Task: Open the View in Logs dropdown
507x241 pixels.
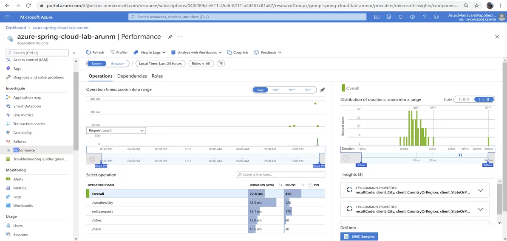Action: tap(150, 52)
